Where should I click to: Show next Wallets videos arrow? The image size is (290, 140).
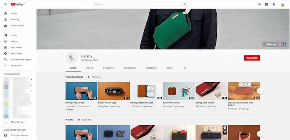coord(260,134)
